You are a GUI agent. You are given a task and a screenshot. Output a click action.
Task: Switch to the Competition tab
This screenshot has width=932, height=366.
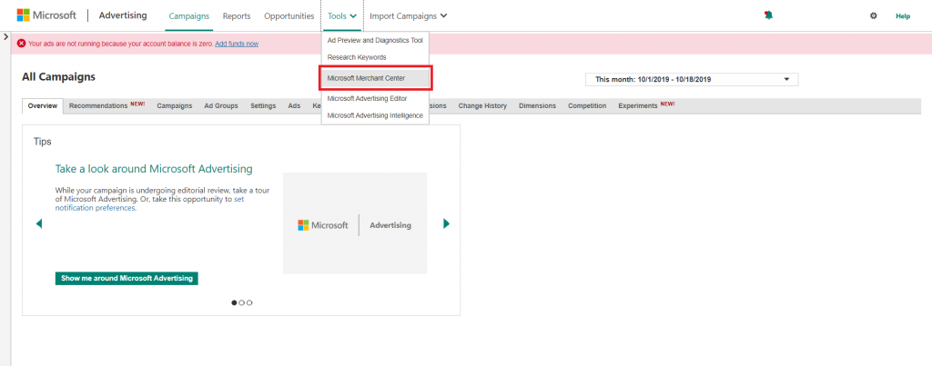pyautogui.click(x=587, y=105)
